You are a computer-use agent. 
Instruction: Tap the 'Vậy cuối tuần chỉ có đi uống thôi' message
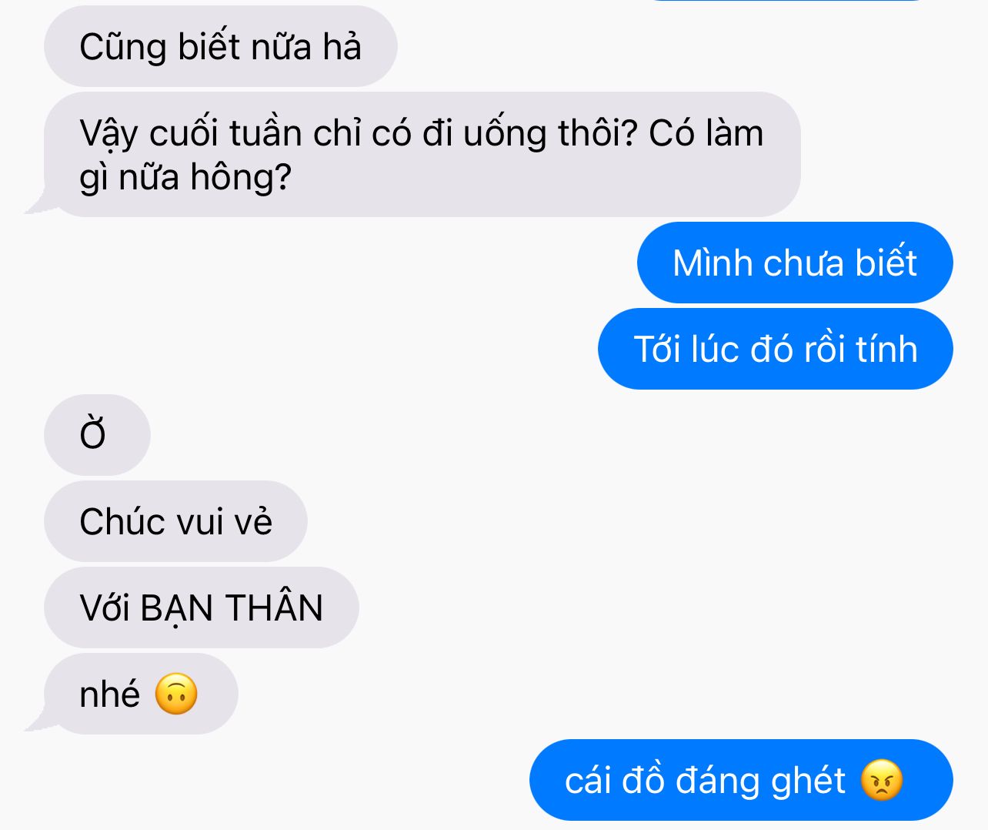[422, 155]
